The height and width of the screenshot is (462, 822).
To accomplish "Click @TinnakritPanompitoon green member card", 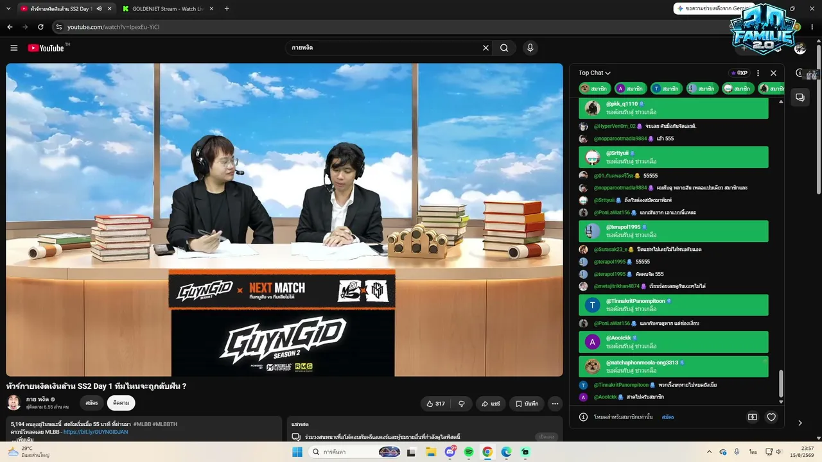I will [x=674, y=305].
